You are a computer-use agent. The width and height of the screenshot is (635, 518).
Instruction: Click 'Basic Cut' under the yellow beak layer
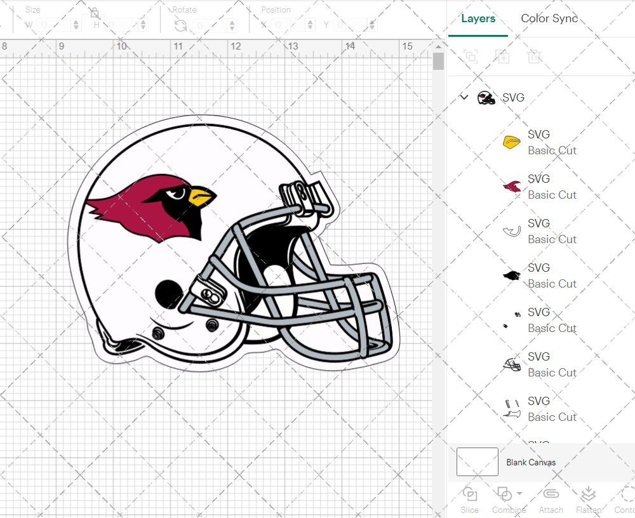(x=552, y=150)
